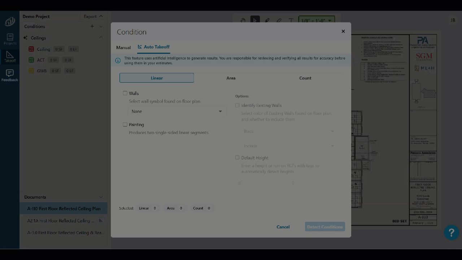The image size is (462, 260).
Task: Collapse the Conditions section chevron
Action: tap(101, 26)
